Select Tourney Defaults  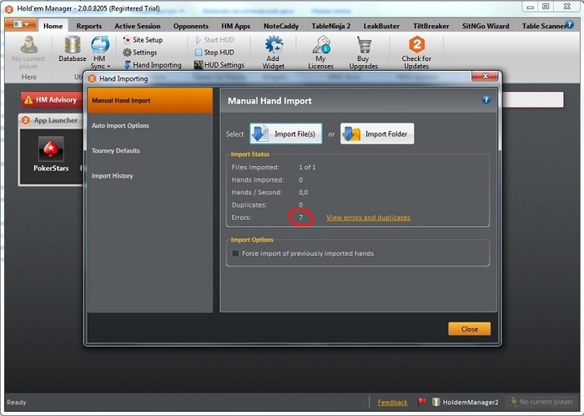150,151
